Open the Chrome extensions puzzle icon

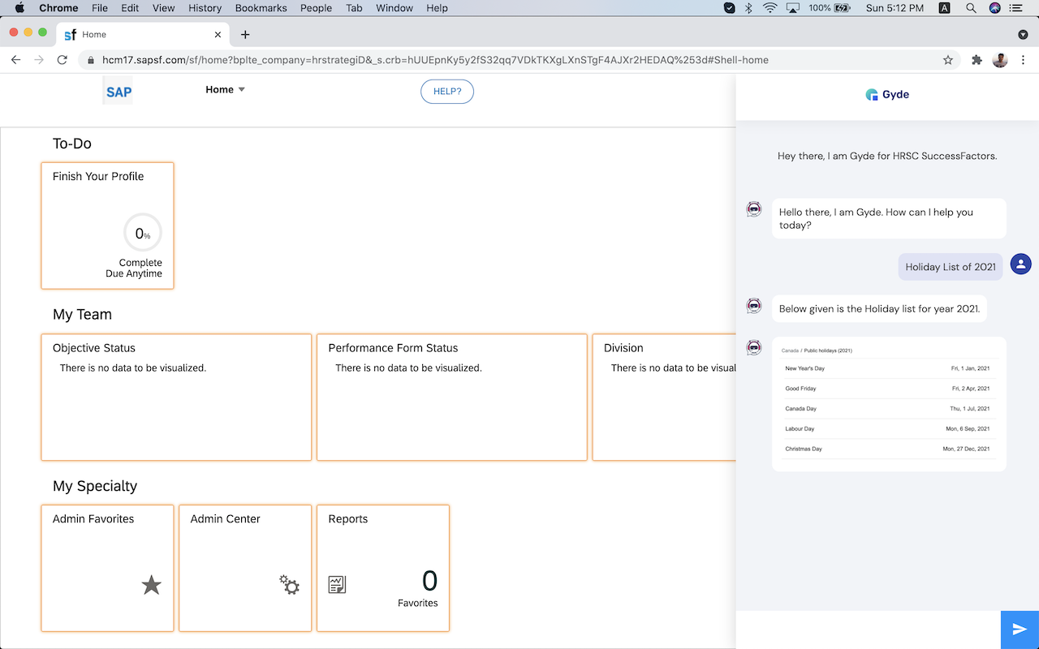click(x=976, y=60)
